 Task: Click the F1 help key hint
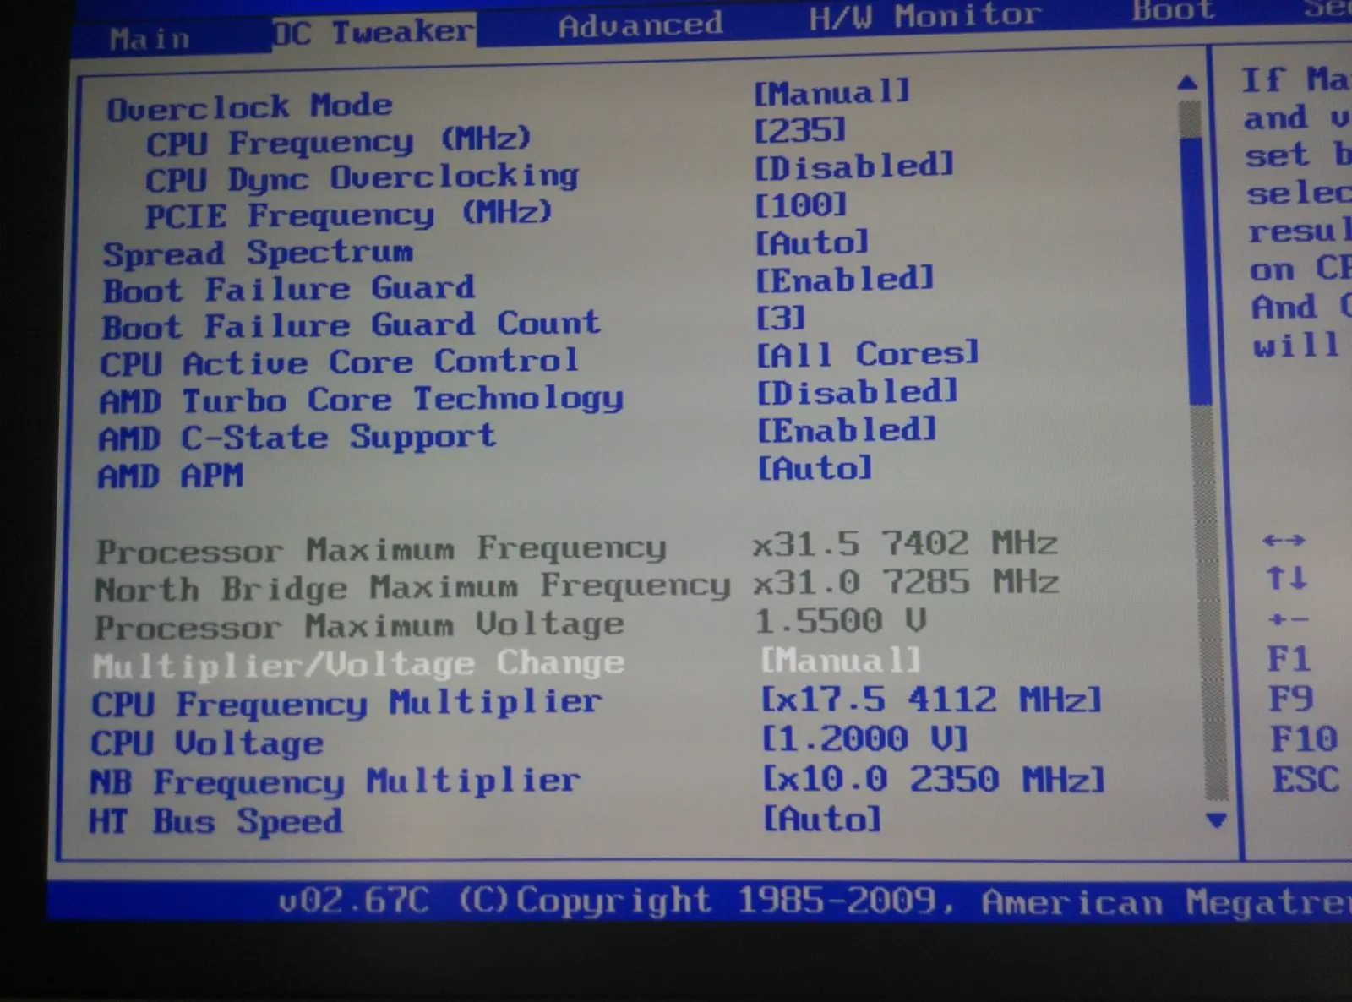click(1289, 658)
